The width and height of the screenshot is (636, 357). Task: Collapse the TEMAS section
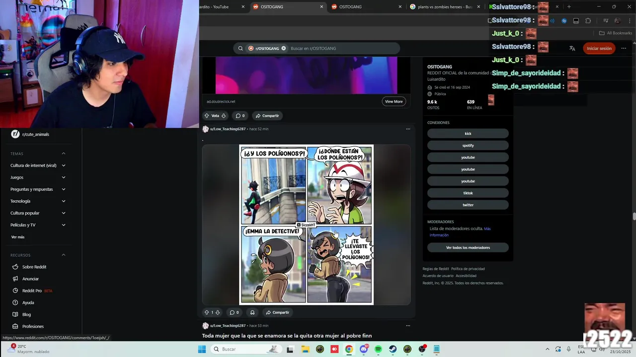[38, 153]
